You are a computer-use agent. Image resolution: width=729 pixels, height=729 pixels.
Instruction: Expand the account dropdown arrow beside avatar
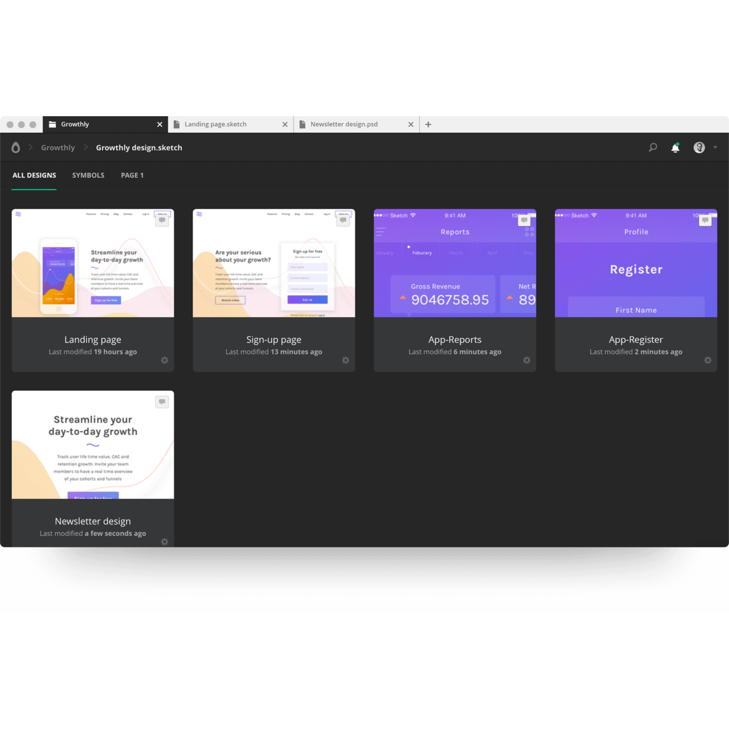pyautogui.click(x=715, y=148)
